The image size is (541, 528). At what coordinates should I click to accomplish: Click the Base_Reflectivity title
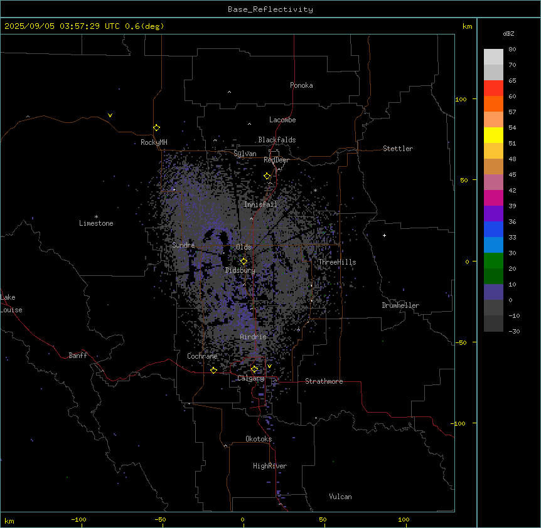(270, 9)
